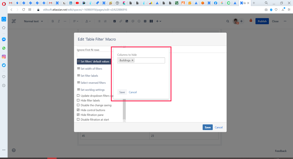Open the editor more actions menu

click(x=285, y=21)
